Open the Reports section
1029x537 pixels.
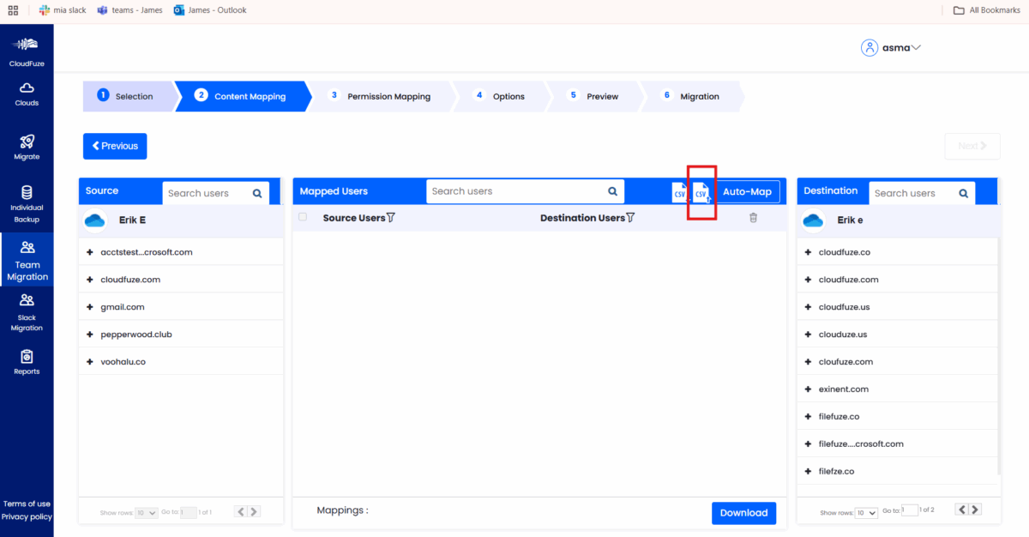[x=27, y=360]
